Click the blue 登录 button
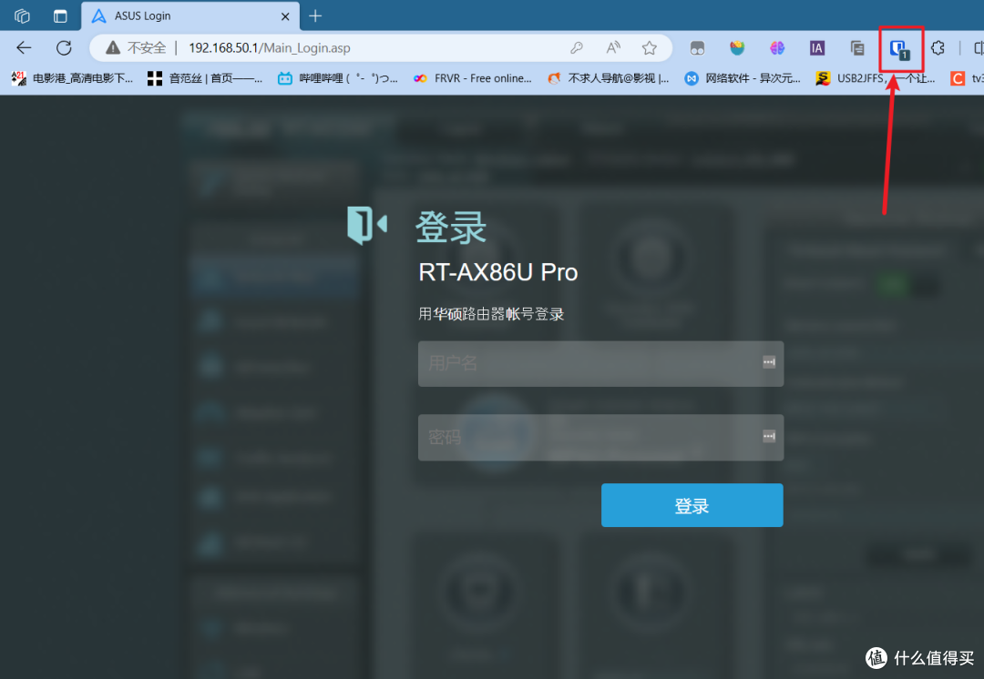The height and width of the screenshot is (679, 984). 692,505
